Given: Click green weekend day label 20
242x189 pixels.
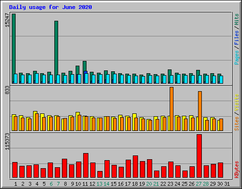Looking at the screenshot, I should pos(149,184).
